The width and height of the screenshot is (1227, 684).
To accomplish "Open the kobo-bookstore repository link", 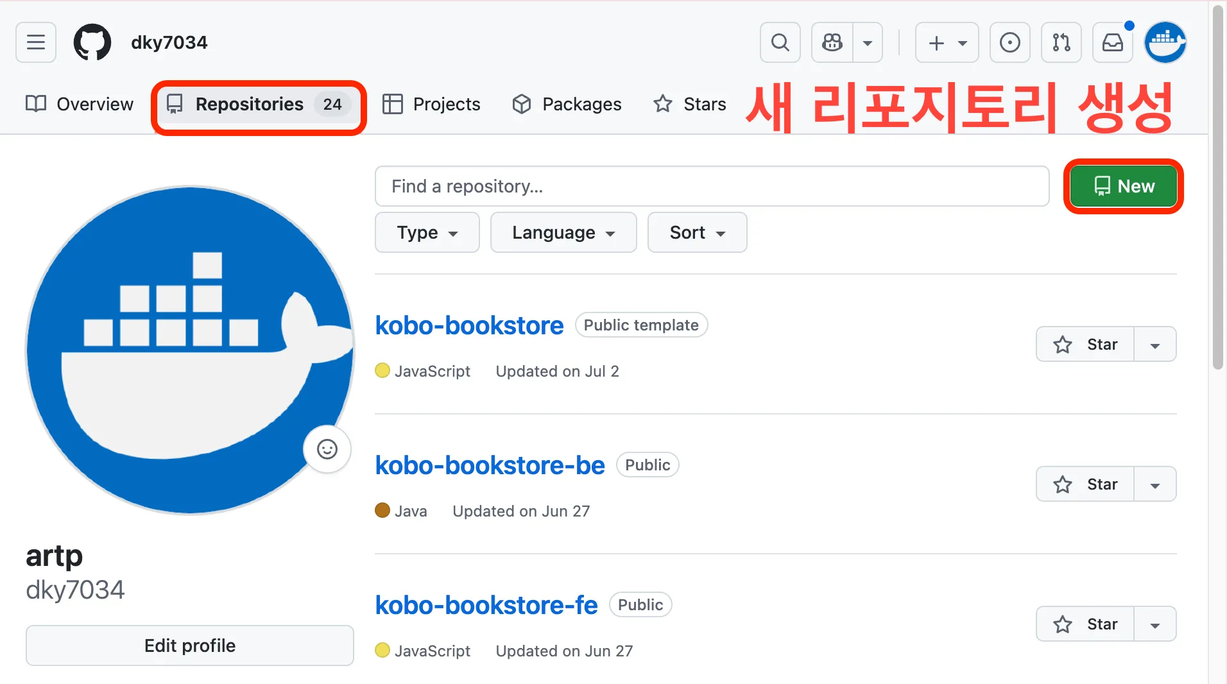I will coord(469,325).
